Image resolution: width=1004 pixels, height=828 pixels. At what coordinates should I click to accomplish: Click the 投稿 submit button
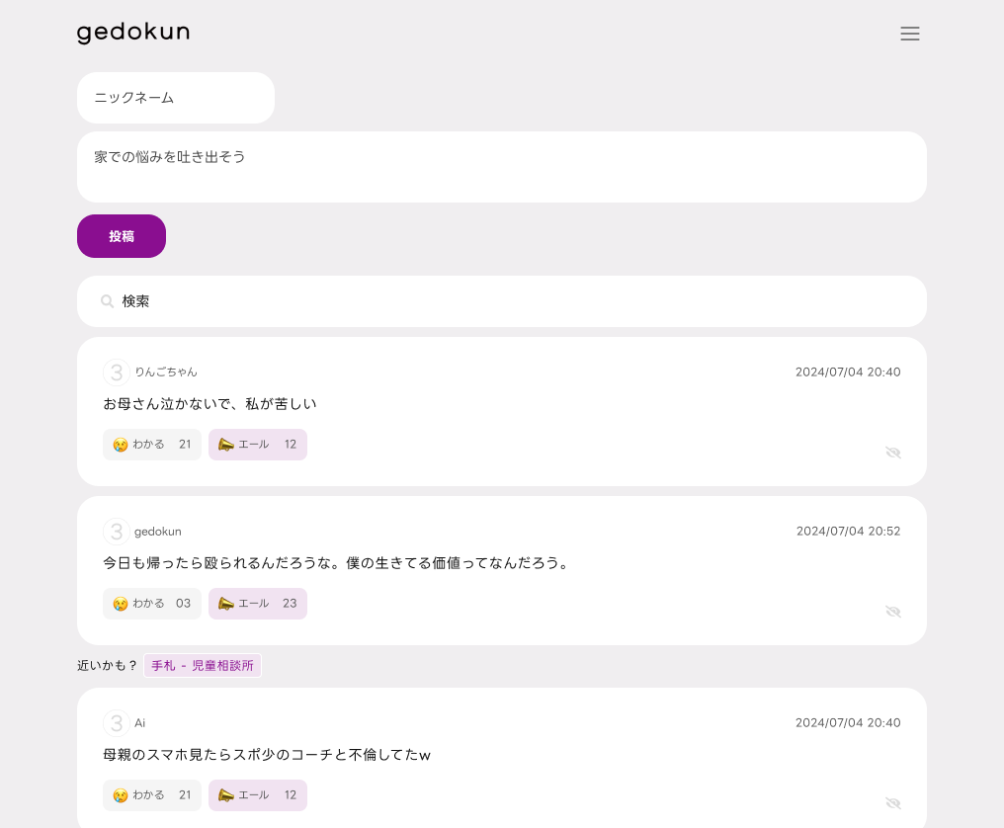click(x=122, y=236)
